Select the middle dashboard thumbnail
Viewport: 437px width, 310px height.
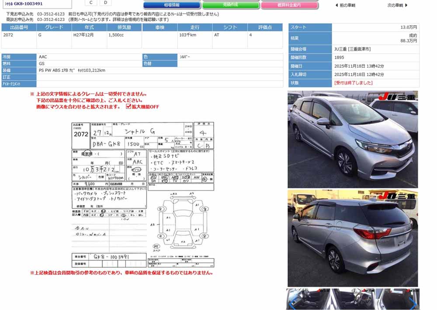pos(352,299)
